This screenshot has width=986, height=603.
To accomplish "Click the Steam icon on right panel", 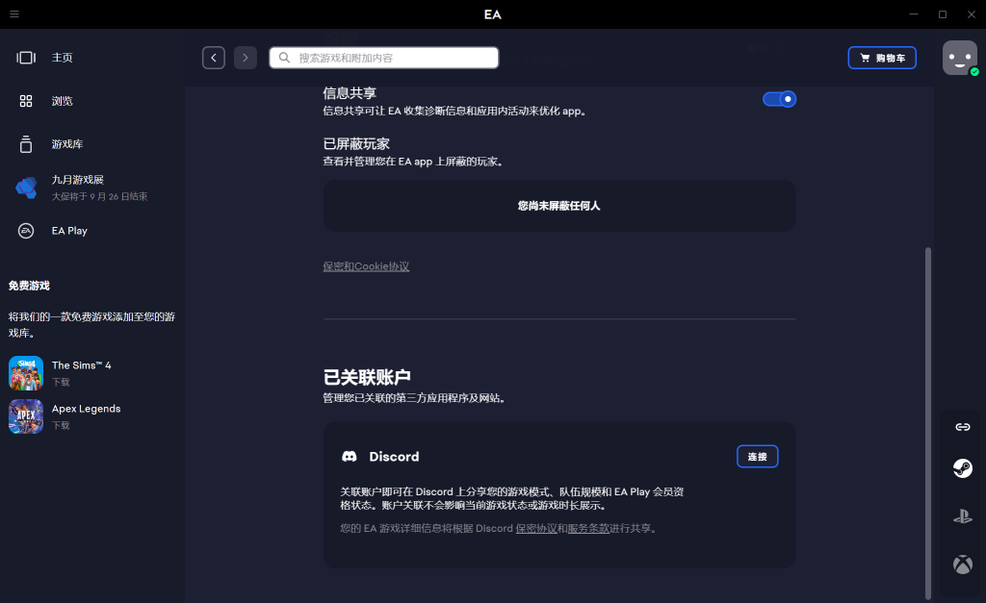I will click(x=963, y=468).
